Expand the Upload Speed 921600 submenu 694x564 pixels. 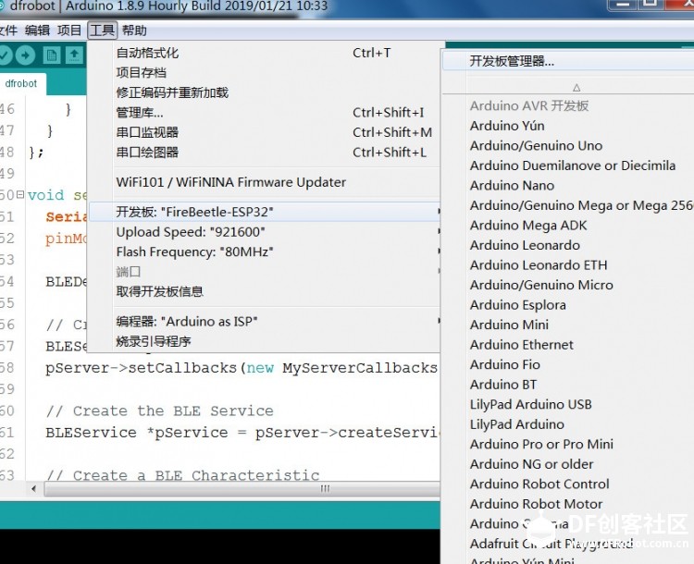pyautogui.click(x=265, y=232)
